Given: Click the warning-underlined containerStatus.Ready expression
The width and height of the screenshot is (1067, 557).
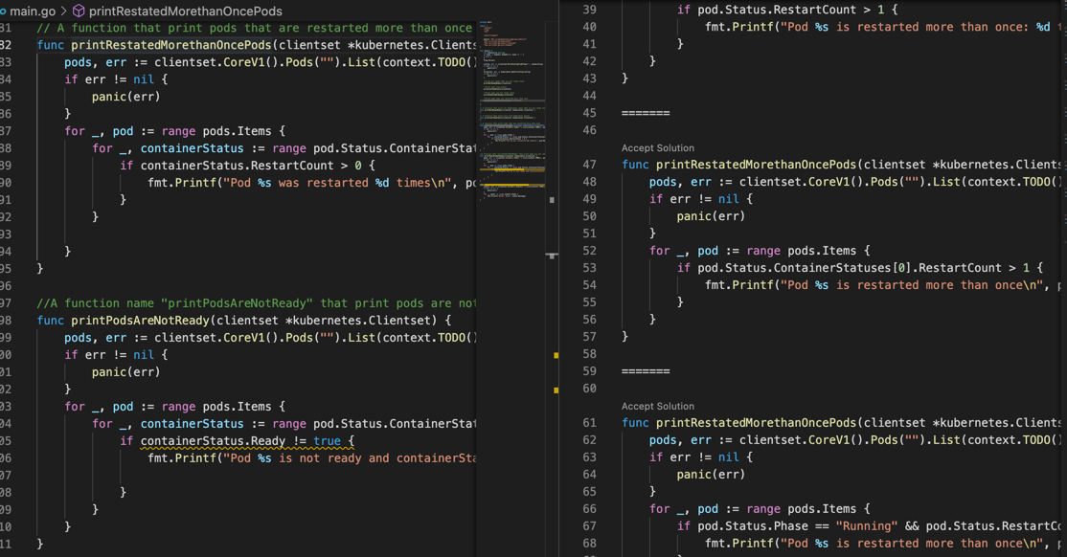Looking at the screenshot, I should pyautogui.click(x=213, y=441).
